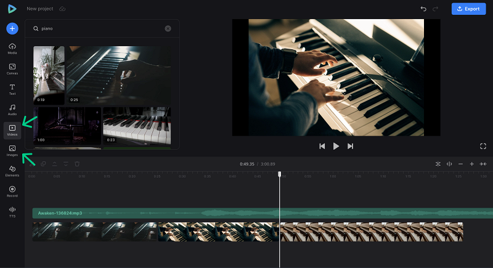Click the Clipchamp-style logo at top left
The height and width of the screenshot is (268, 493).
coord(12,9)
